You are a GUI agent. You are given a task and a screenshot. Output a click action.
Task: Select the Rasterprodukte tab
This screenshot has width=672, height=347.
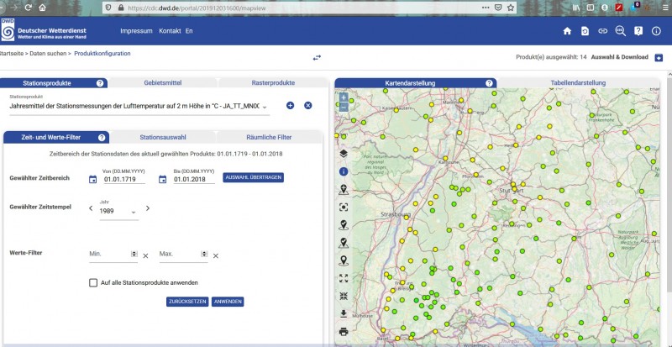pyautogui.click(x=272, y=83)
